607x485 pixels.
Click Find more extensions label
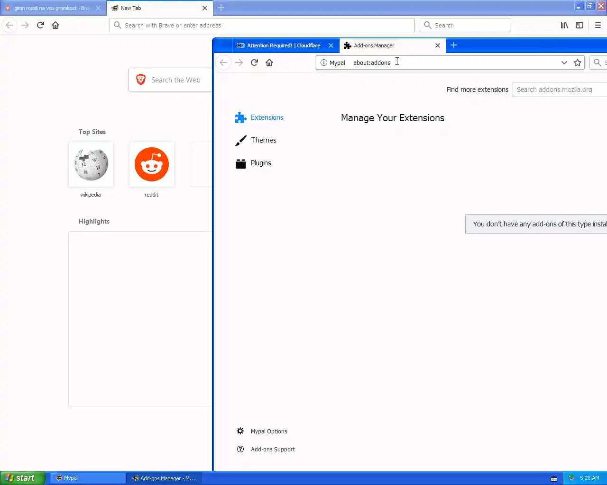(477, 90)
